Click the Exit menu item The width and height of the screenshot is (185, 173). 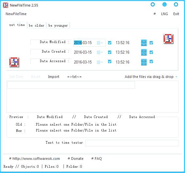pos(176,14)
